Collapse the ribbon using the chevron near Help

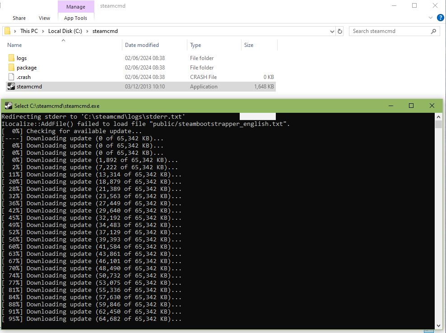431,18
